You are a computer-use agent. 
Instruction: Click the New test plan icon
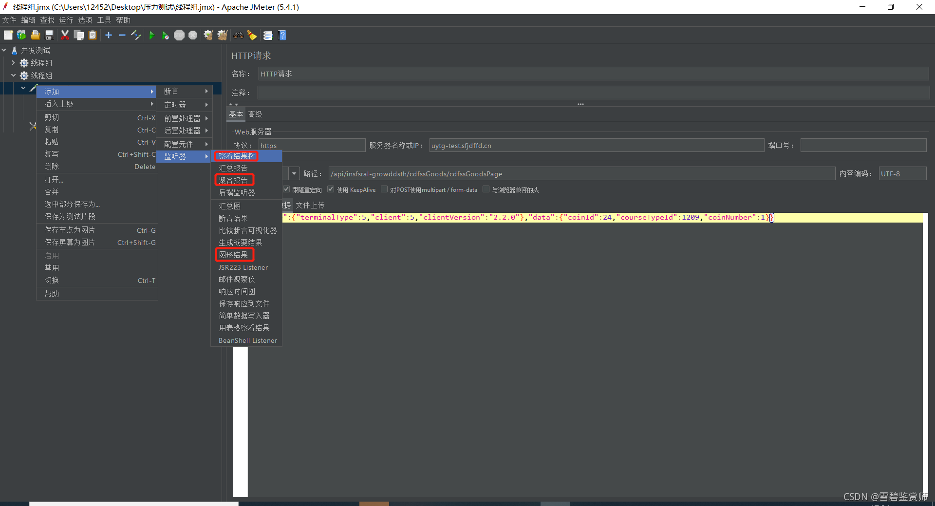point(8,35)
